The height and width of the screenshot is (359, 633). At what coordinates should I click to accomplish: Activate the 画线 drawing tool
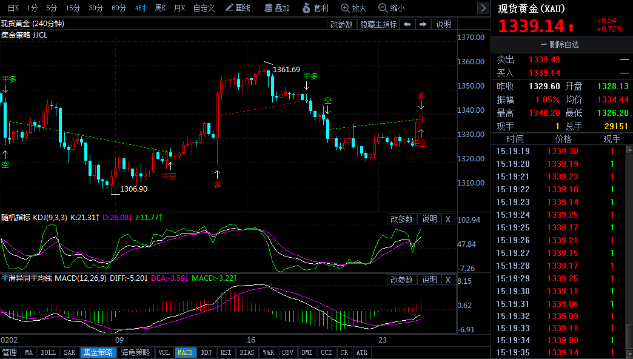click(x=238, y=8)
